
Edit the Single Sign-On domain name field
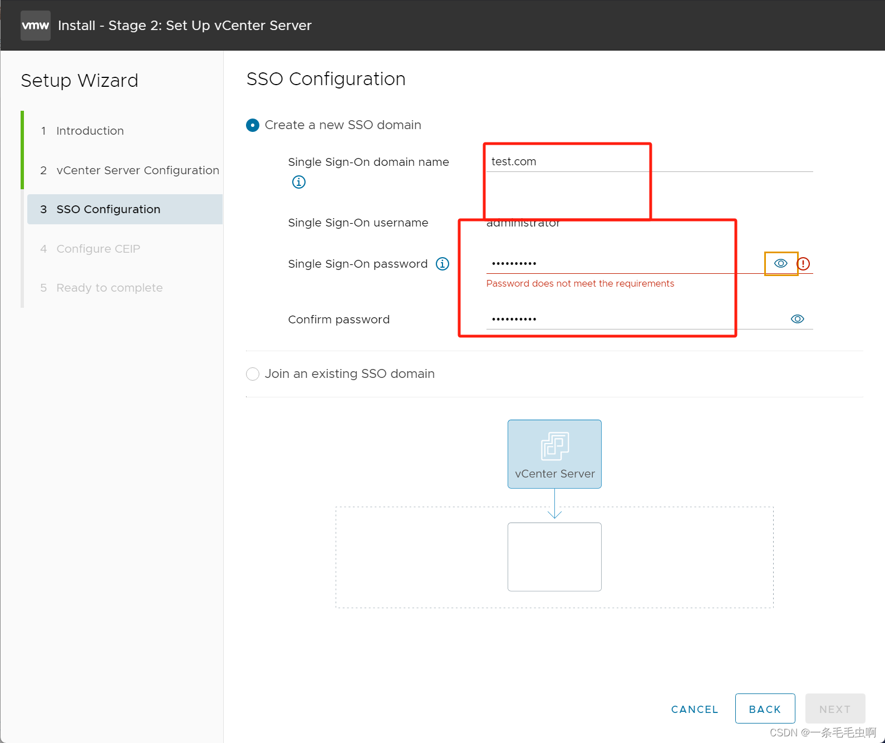650,161
